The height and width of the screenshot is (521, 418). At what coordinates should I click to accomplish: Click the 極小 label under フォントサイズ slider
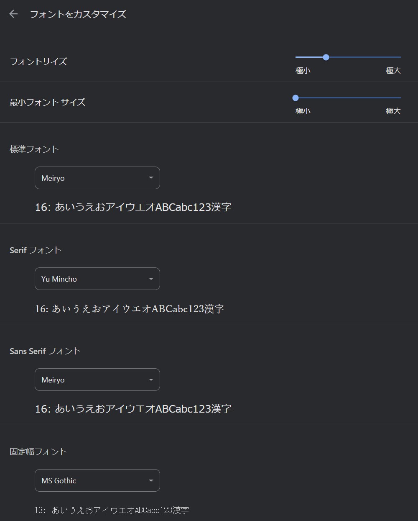click(x=303, y=70)
